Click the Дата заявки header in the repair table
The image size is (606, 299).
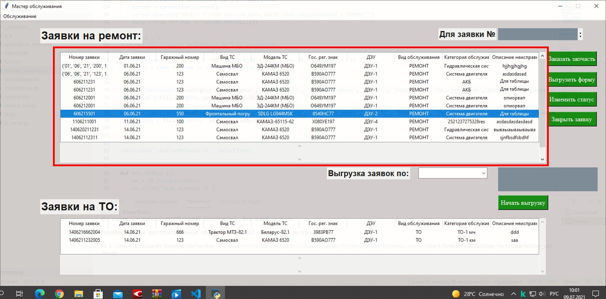pos(132,57)
